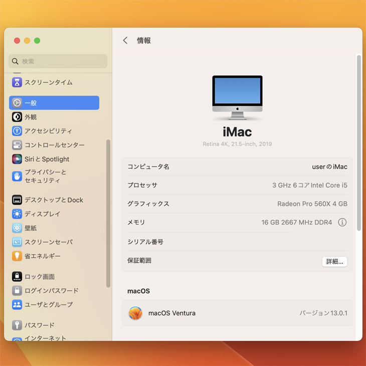This screenshot has width=366, height=366.
Task: Click the large 'iMac' model name
Action: [237, 132]
